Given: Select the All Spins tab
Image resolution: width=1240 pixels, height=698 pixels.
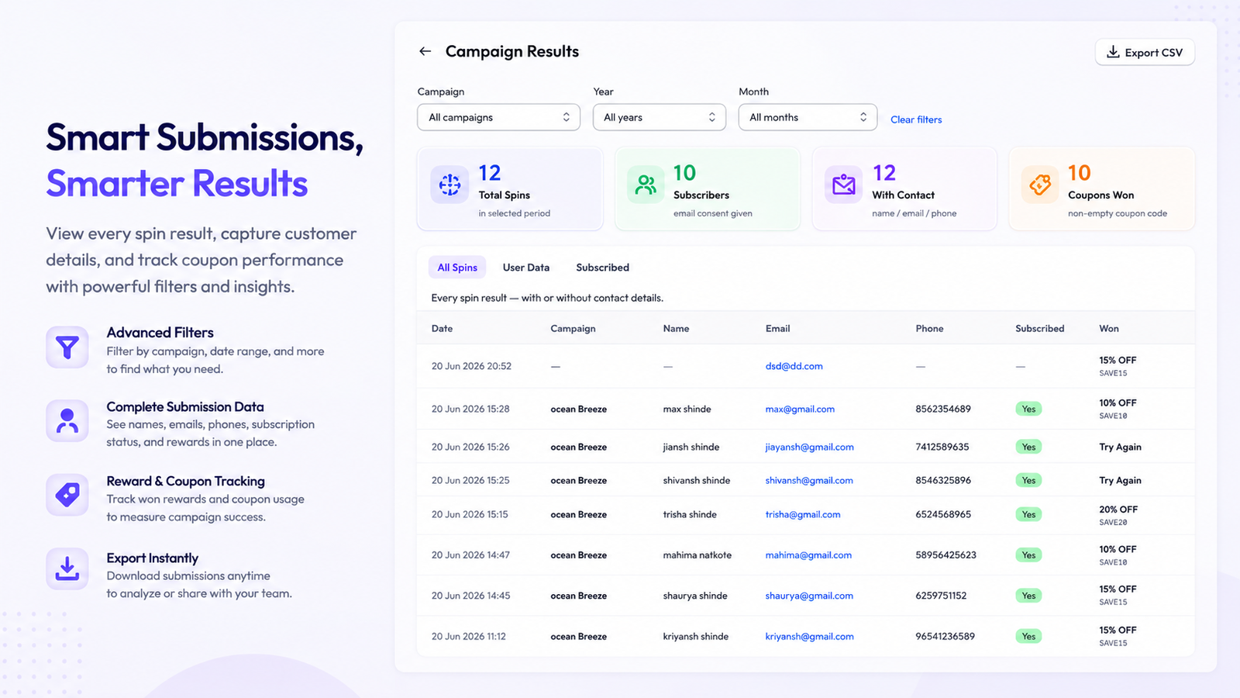Looking at the screenshot, I should point(457,268).
